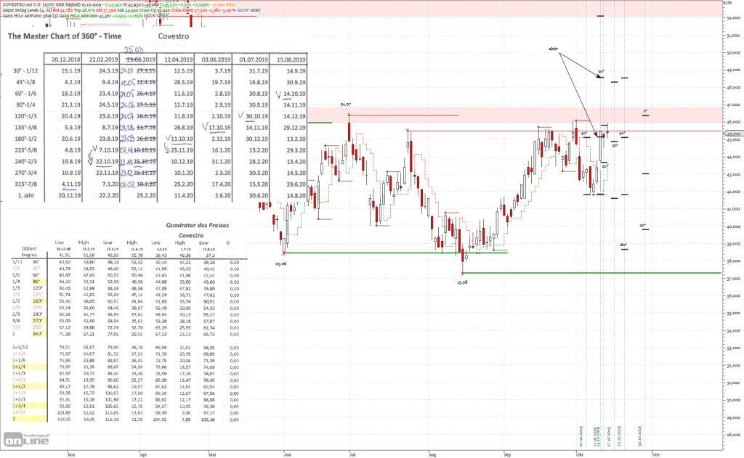The width and height of the screenshot is (744, 458).
Task: Select the 20.12.19 cell
Action: pos(69,195)
